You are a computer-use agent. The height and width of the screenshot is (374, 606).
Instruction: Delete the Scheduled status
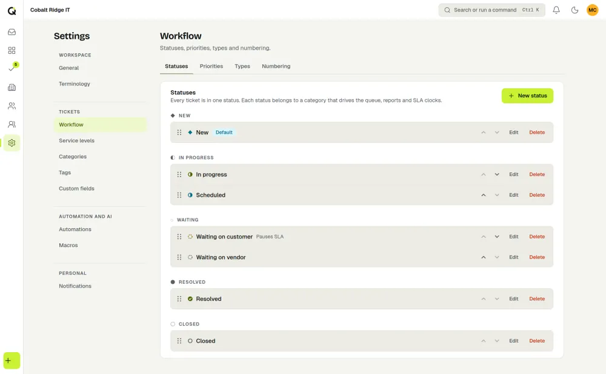click(x=537, y=195)
